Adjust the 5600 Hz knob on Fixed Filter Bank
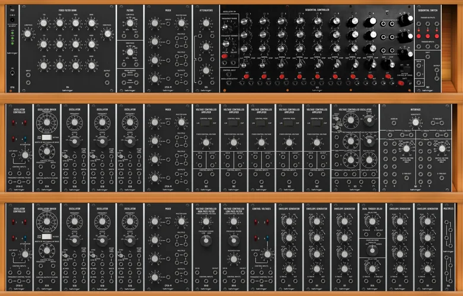Image resolution: width=463 pixels, height=296 pixels. pyautogui.click(x=92, y=66)
